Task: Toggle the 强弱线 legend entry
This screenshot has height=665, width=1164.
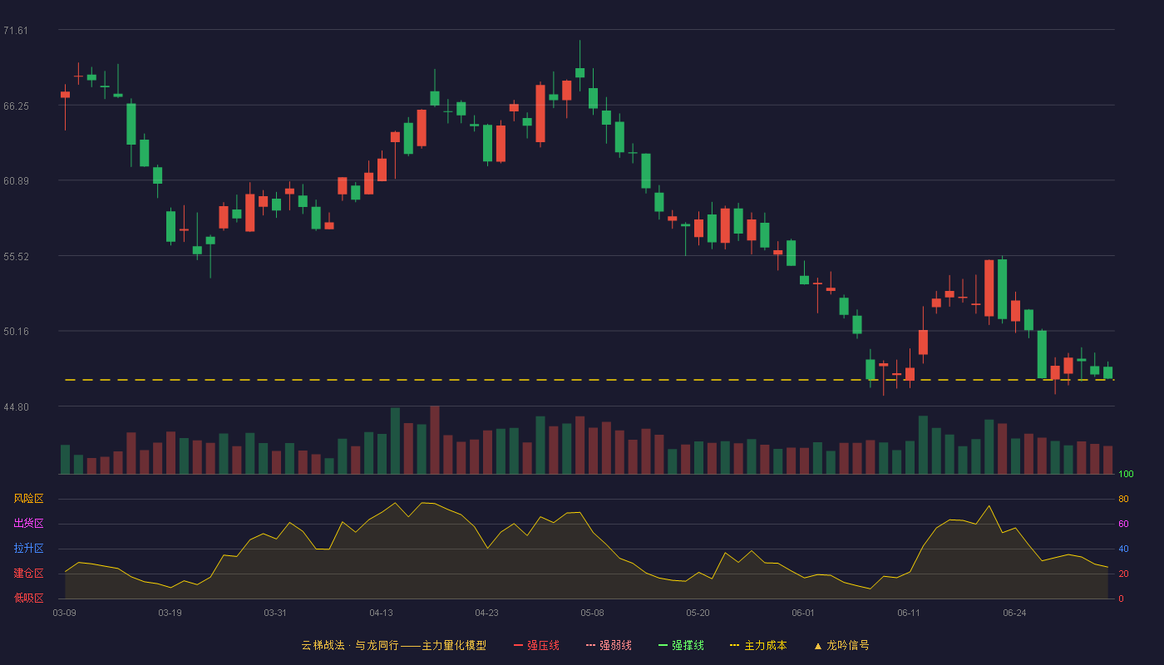Action: [x=609, y=645]
